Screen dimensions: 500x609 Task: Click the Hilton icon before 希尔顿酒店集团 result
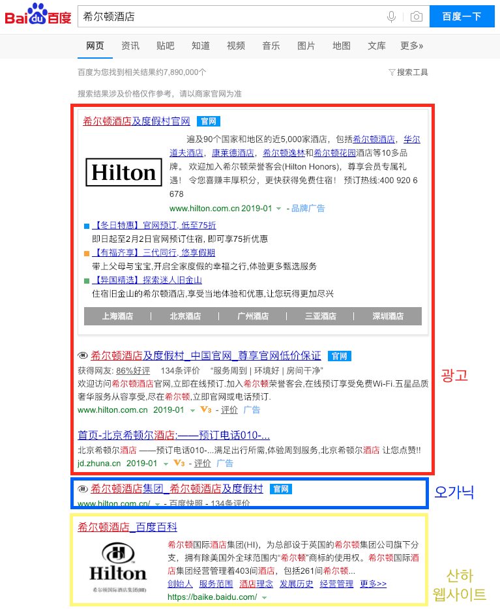(x=83, y=488)
